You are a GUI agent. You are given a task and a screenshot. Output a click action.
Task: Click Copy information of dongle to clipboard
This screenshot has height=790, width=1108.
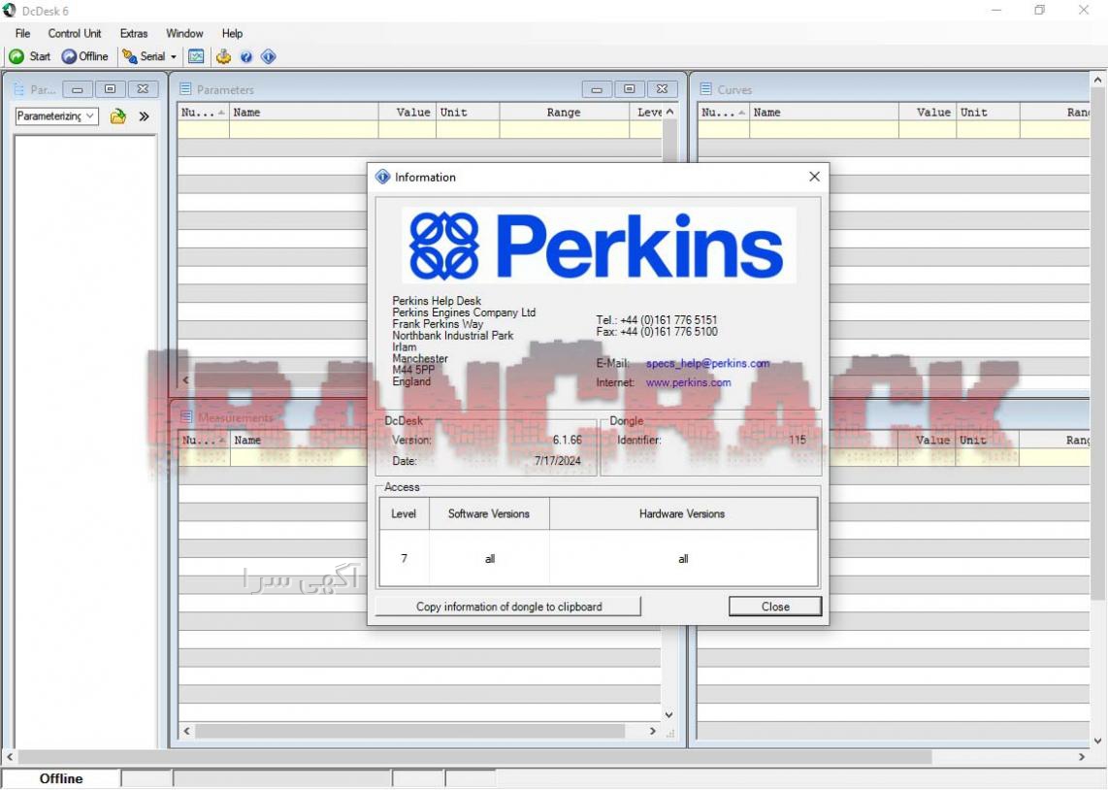coord(508,607)
